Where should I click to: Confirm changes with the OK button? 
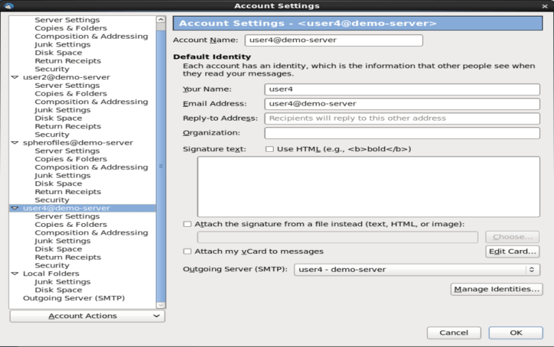(x=516, y=333)
